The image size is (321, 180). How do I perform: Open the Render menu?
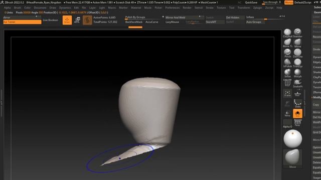pos(187,8)
